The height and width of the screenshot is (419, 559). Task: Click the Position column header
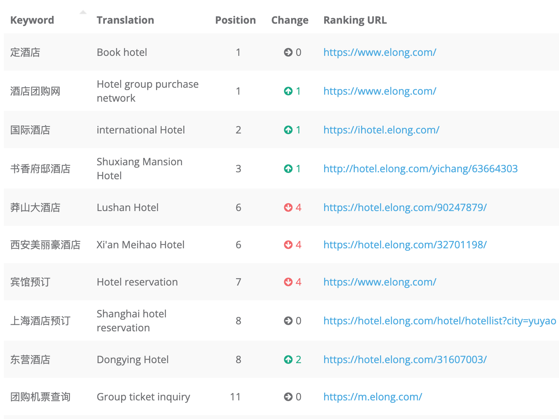[236, 20]
